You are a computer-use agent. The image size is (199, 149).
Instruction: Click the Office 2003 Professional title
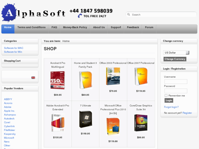(x=113, y=63)
